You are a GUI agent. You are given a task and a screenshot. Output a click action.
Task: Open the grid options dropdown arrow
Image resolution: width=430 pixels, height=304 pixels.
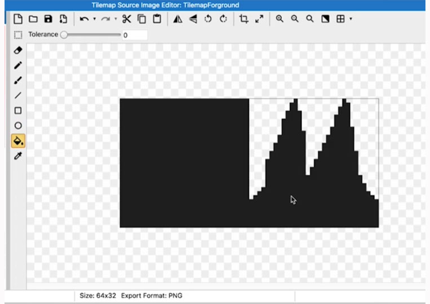click(351, 19)
